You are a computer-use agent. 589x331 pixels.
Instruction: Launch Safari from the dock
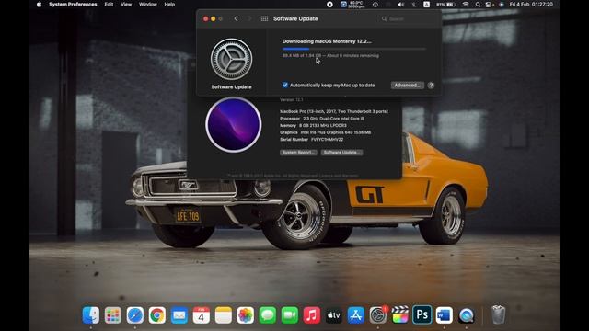[x=135, y=314]
